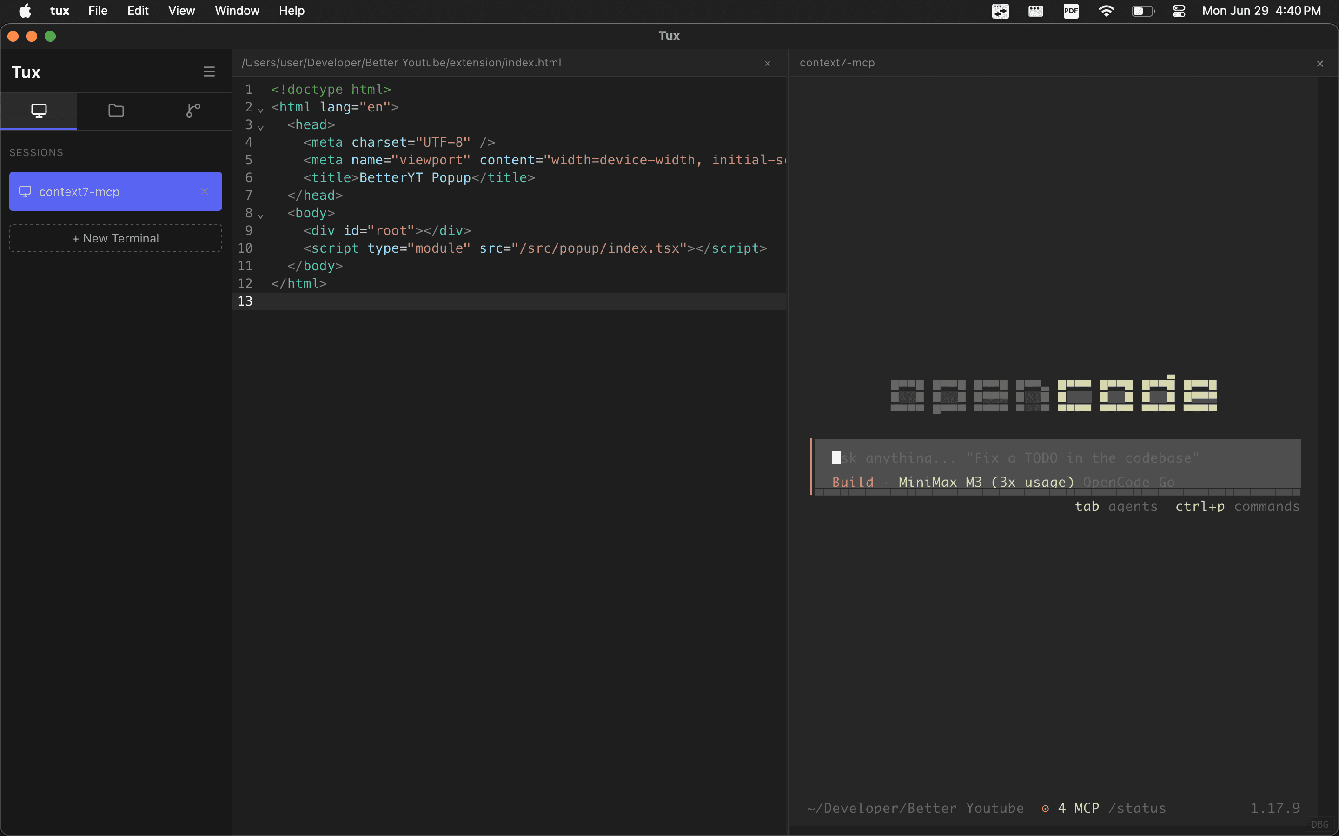Click the PDF icon in menu bar
The height and width of the screenshot is (836, 1339).
[x=1071, y=11]
